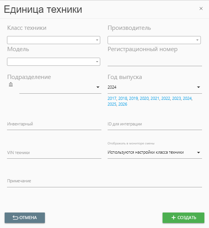Screen dimensions: 209x228
Task: Choose the 2020 year link
Action: [x=144, y=98]
